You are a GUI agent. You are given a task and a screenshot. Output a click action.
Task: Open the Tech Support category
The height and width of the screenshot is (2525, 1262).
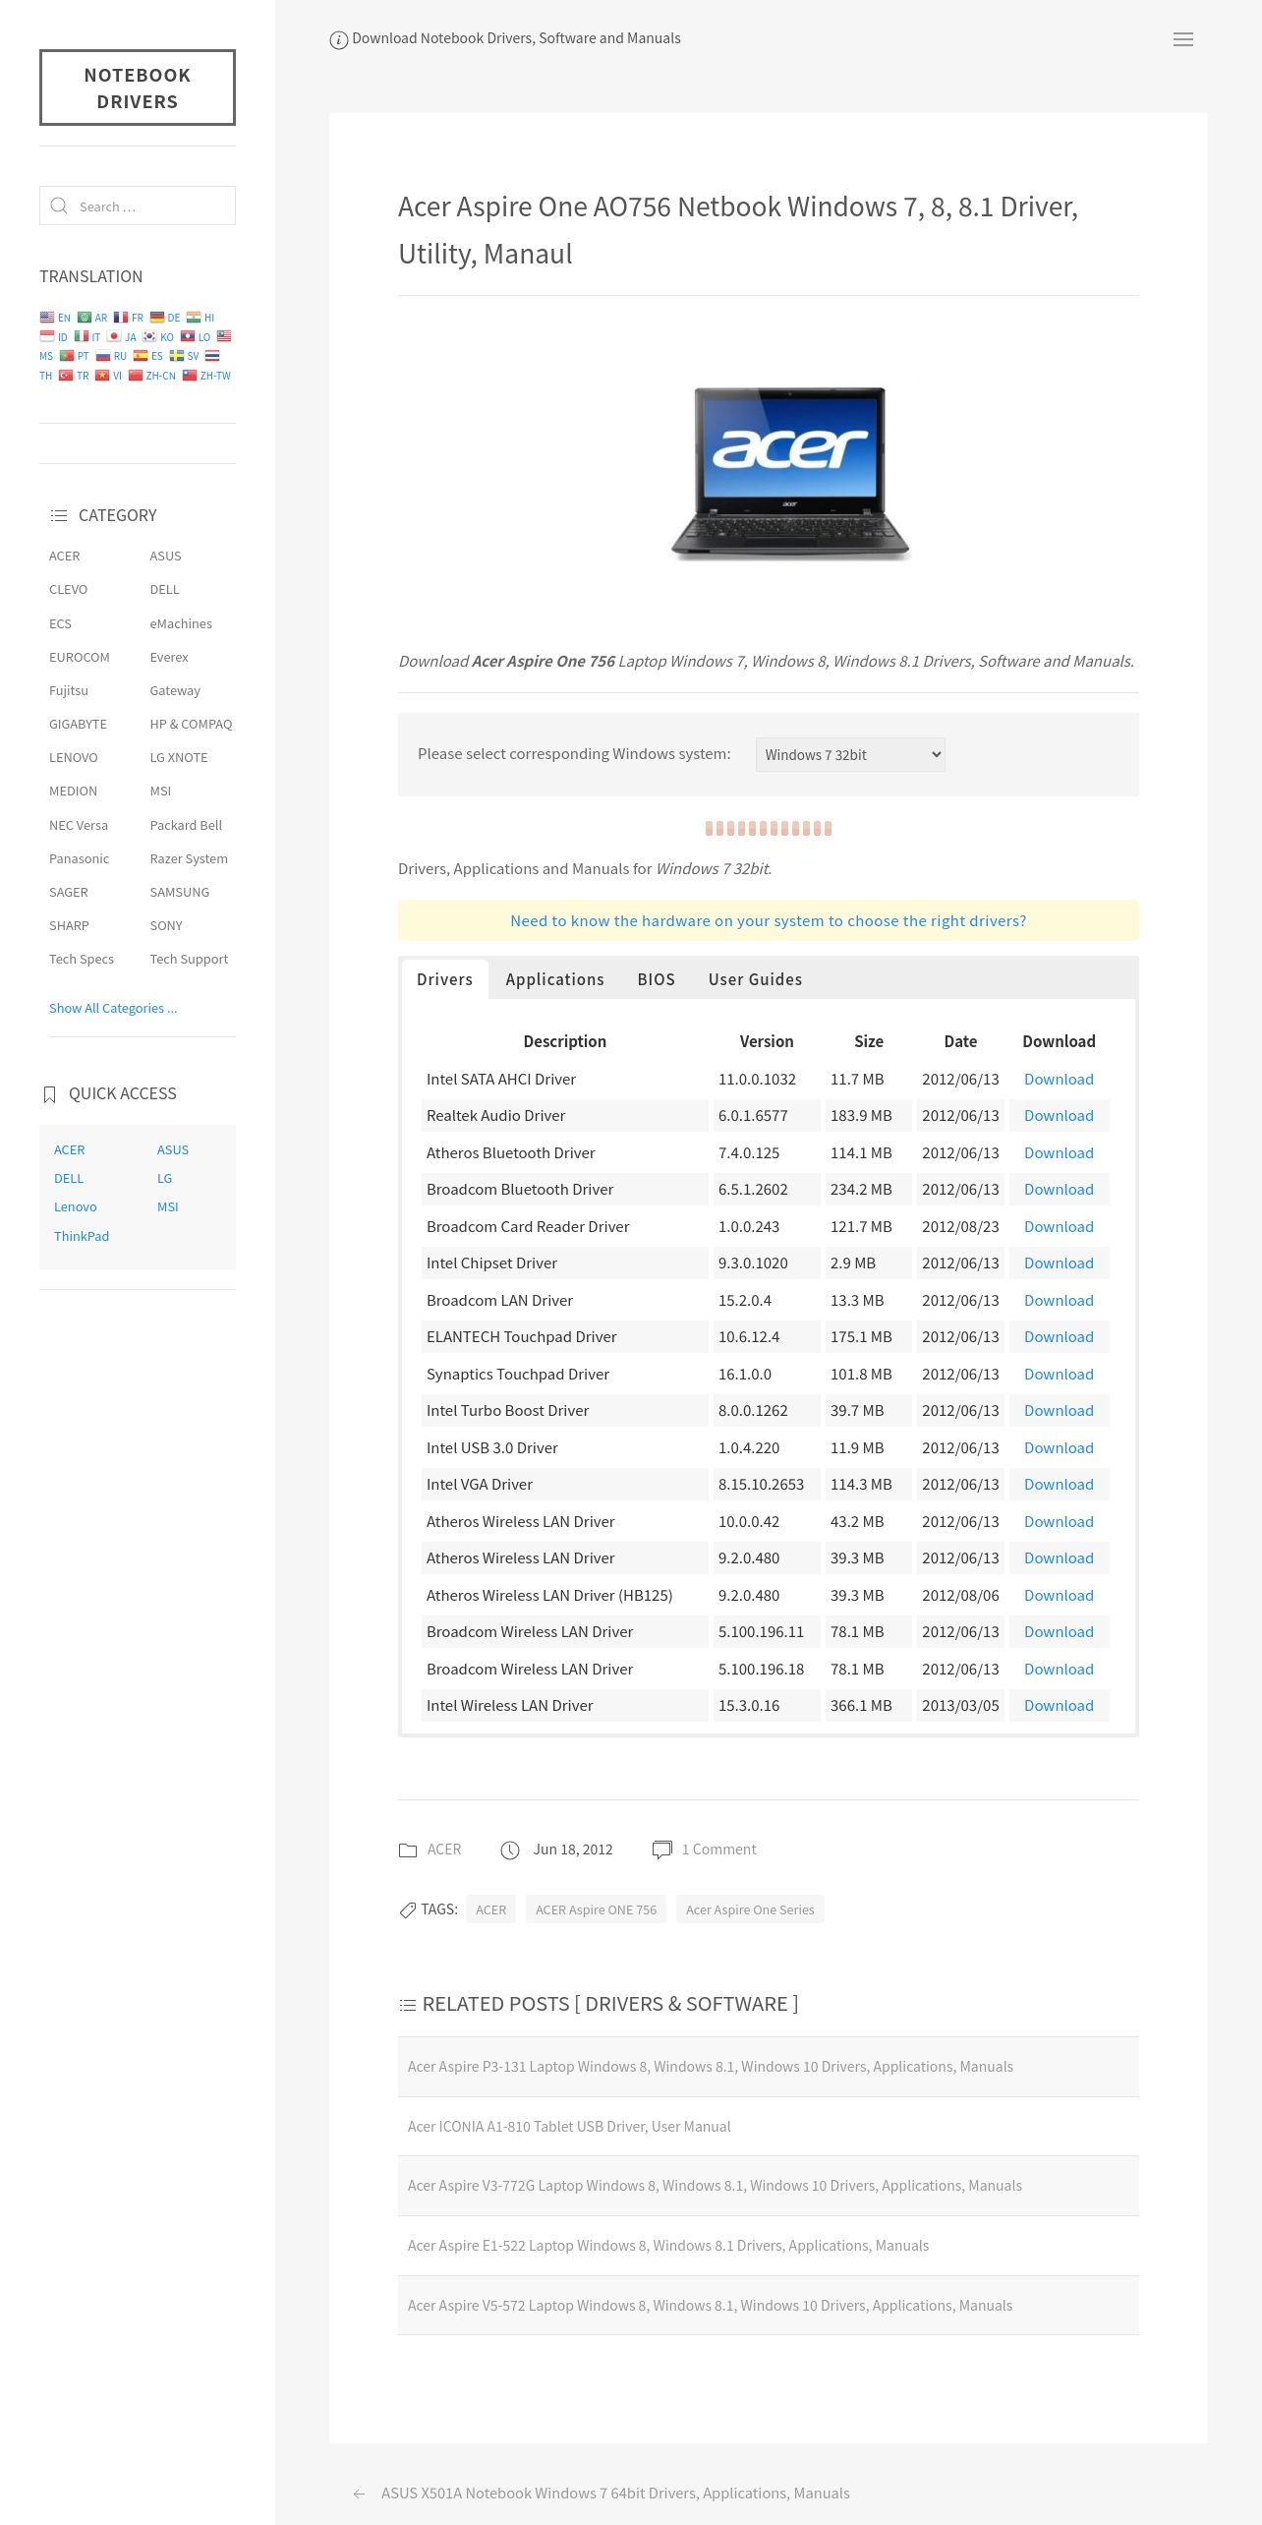(189, 959)
